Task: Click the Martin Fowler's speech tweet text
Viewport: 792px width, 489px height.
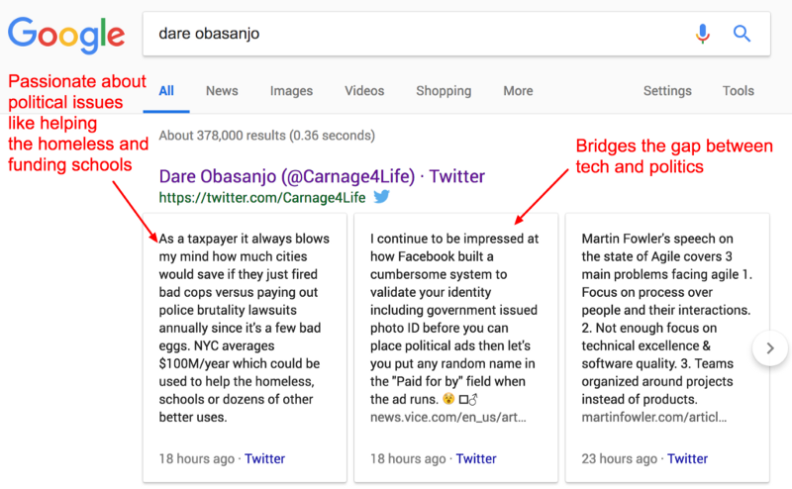Action: click(666, 319)
